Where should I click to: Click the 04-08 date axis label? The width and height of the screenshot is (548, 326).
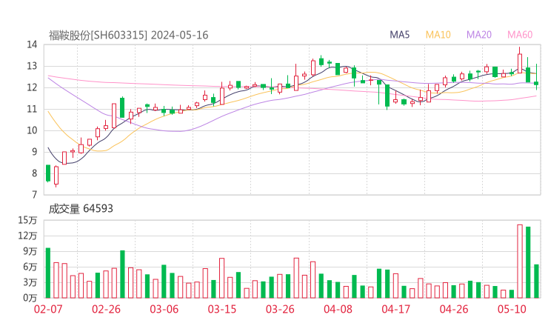pos(338,309)
